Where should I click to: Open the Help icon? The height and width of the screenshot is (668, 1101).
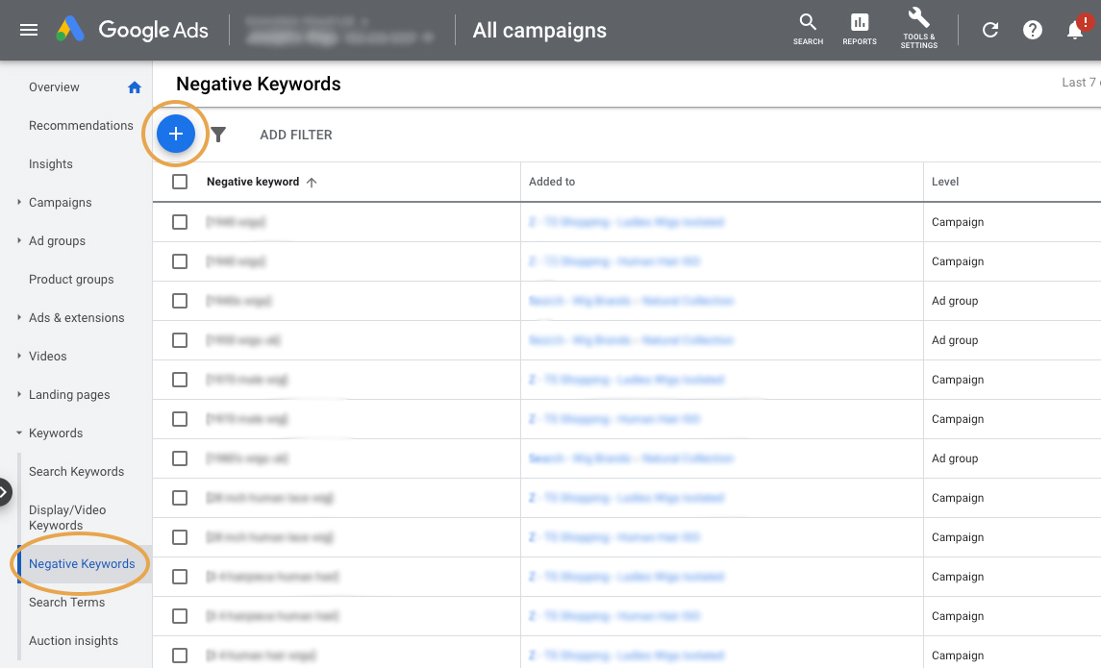point(1033,30)
